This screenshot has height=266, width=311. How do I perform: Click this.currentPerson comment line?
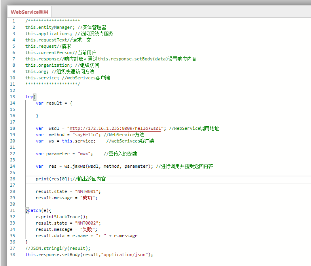click(61, 52)
